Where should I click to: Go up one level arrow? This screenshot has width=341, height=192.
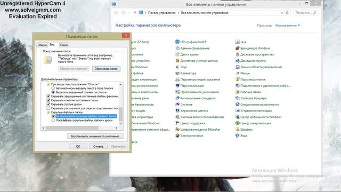(135, 13)
